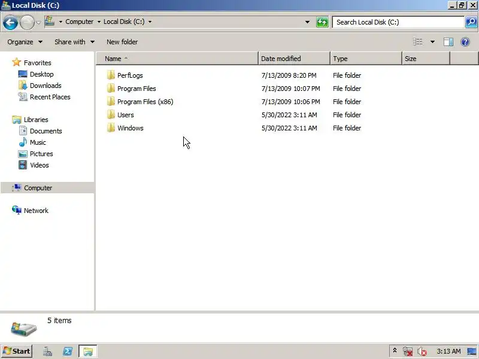
Task: Click the Videos film strip icon
Action: (23, 165)
